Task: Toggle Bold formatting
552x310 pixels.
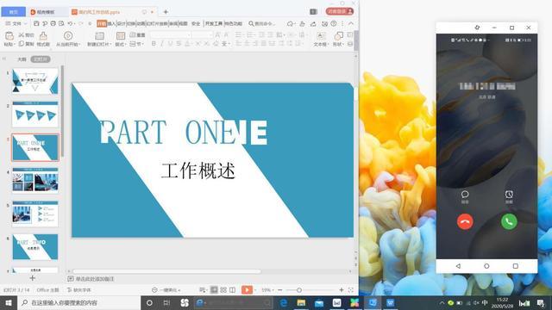Action: (x=154, y=44)
